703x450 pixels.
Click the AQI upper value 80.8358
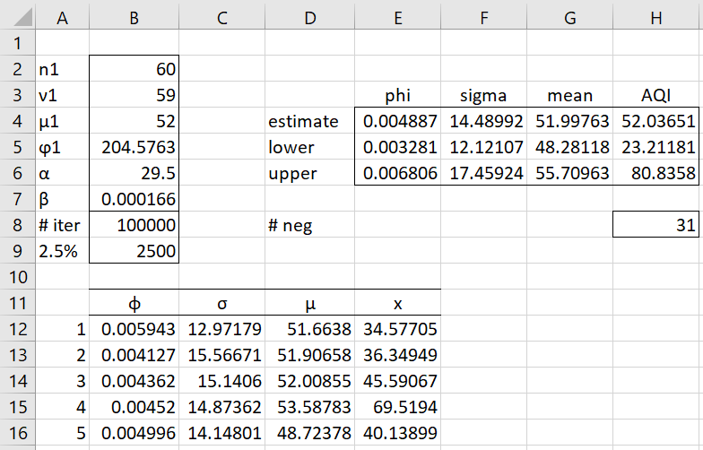[656, 172]
